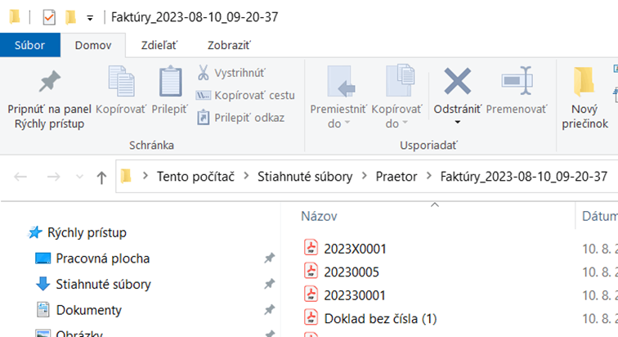The width and height of the screenshot is (618, 337).
Task: Go to Praetor in address breadcrumb
Action: (x=396, y=177)
